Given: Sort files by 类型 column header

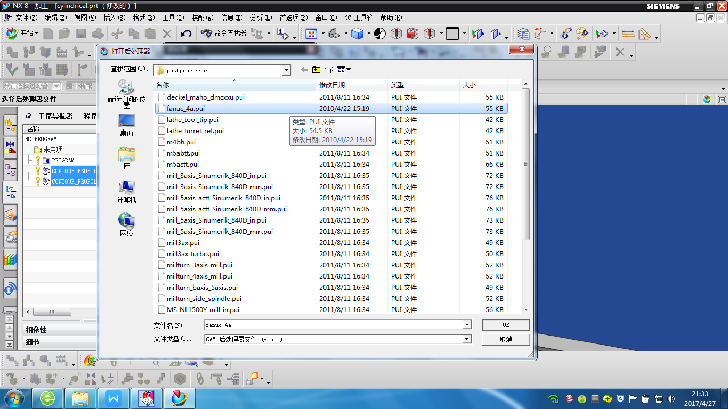Looking at the screenshot, I should pos(424,85).
